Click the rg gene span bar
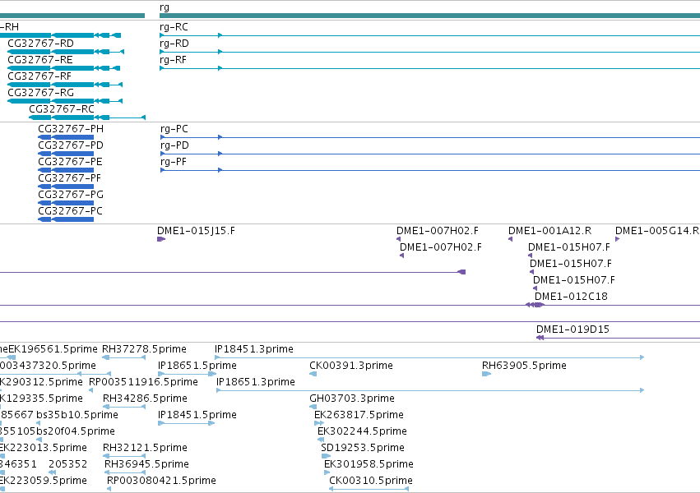This screenshot has height=493, width=700. point(429,16)
